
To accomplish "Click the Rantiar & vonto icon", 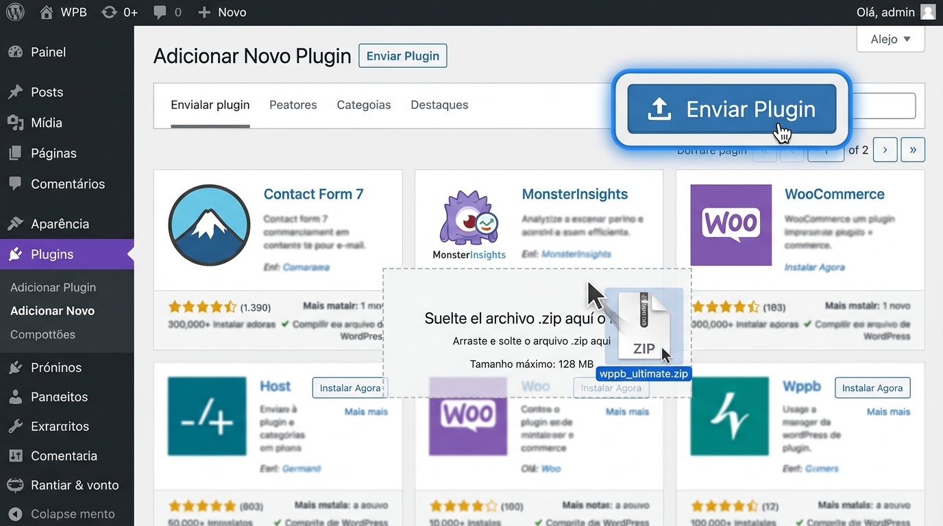I will point(15,485).
